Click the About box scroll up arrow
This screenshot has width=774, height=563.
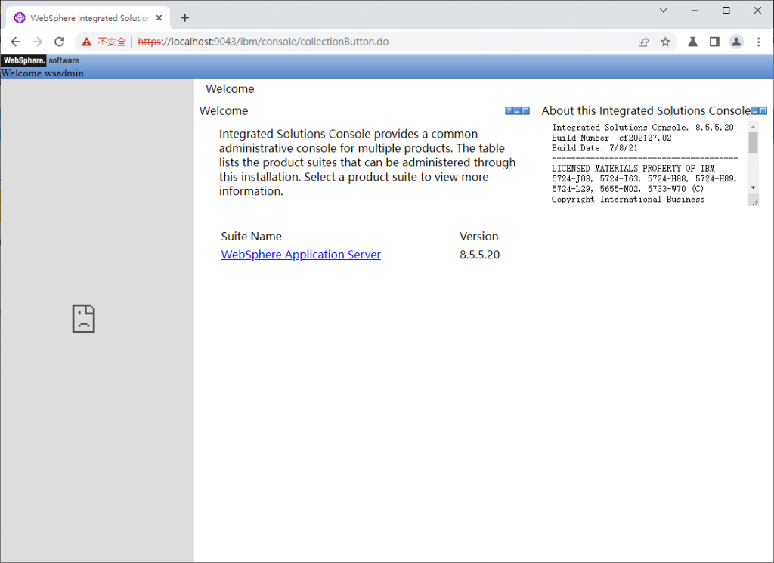click(753, 127)
